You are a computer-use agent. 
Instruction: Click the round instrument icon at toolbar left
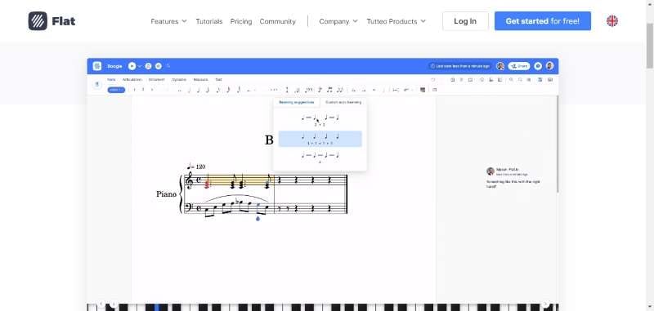coord(97,85)
